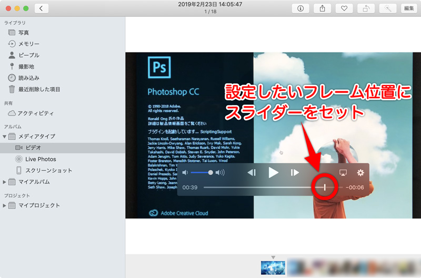
Task: Select the ビデオ album
Action: click(x=63, y=148)
